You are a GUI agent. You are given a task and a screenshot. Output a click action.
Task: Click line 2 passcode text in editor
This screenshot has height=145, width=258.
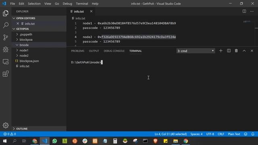click(101, 28)
